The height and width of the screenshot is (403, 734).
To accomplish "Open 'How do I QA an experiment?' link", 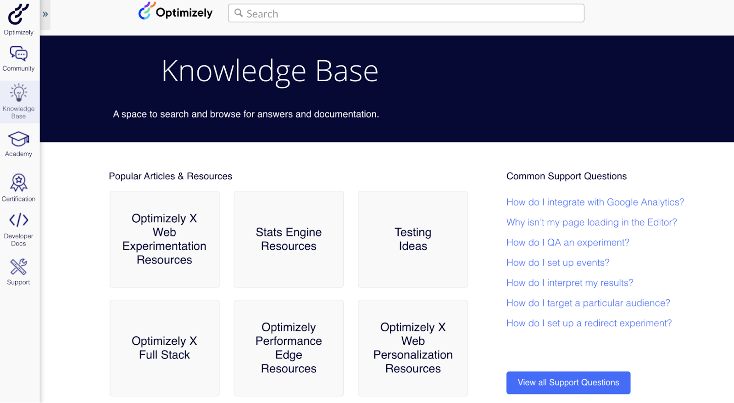I will (x=567, y=242).
